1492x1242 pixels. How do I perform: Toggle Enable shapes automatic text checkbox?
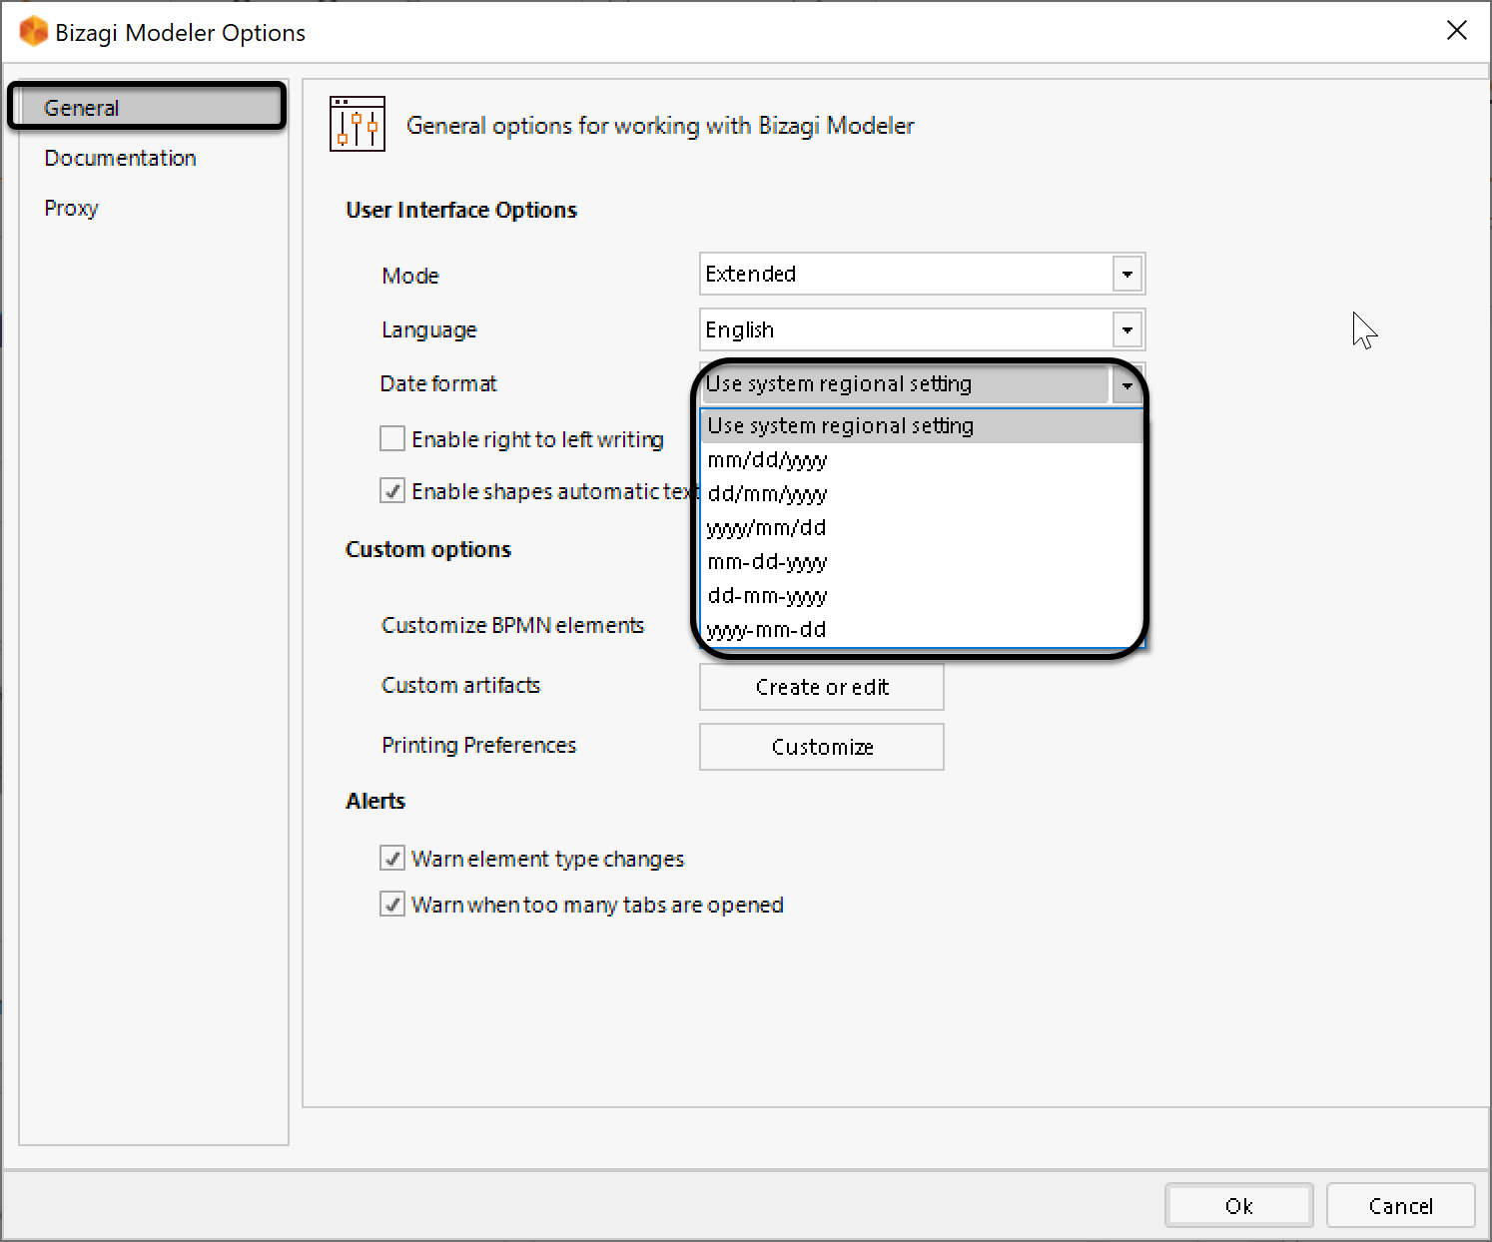pos(392,491)
